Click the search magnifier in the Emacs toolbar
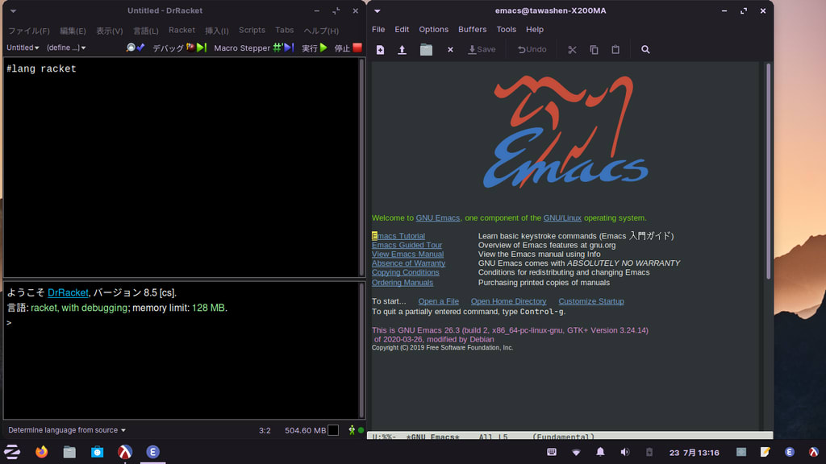 pos(645,49)
